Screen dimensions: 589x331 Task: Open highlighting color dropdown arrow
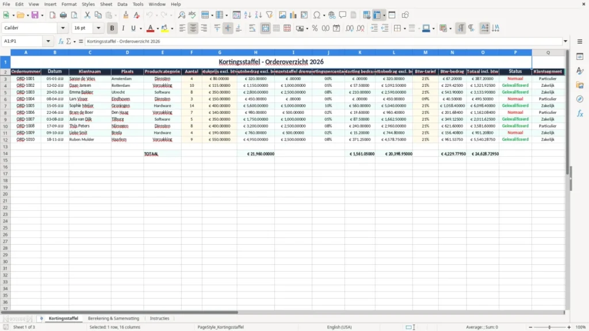172,29
